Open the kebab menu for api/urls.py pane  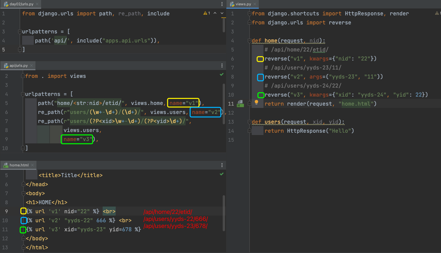(x=222, y=66)
